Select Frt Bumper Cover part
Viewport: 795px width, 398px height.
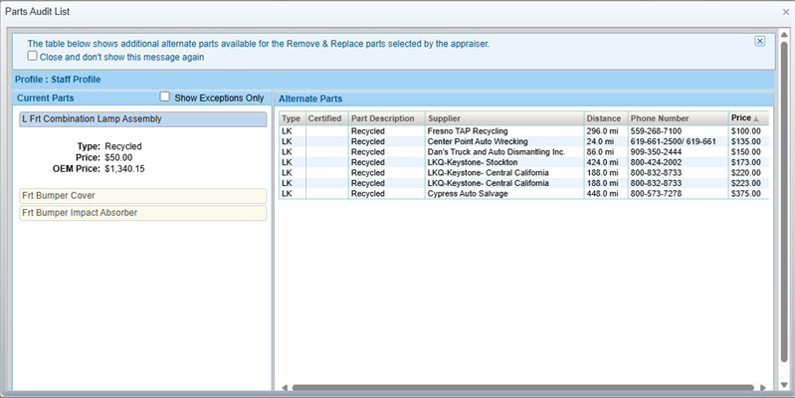tap(143, 196)
